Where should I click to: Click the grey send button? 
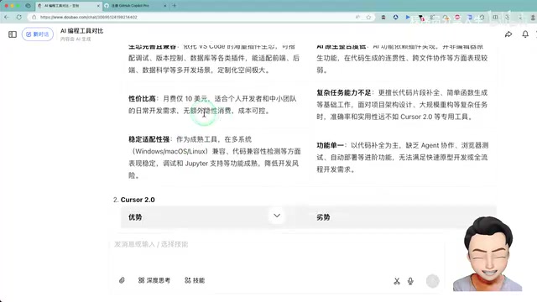tap(433, 281)
